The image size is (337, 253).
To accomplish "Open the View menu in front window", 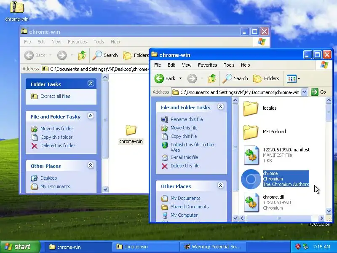I will (x=187, y=65).
